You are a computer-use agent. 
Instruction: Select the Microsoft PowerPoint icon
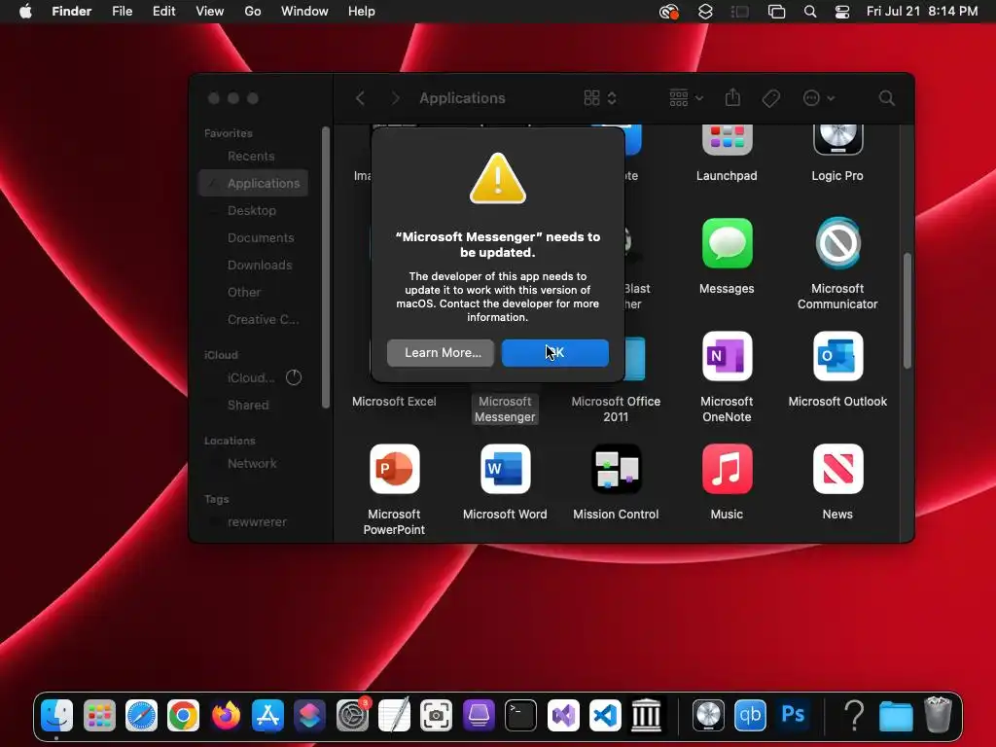click(395, 469)
